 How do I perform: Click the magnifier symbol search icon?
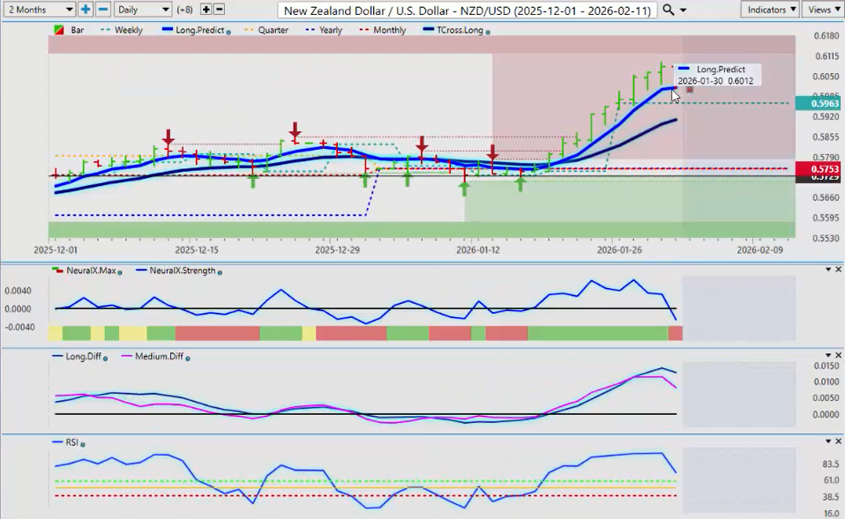tap(669, 9)
